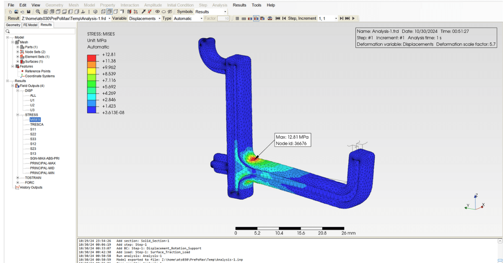The width and height of the screenshot is (503, 263).
Task: Click the Save toolbar icon
Action: tap(29, 12)
